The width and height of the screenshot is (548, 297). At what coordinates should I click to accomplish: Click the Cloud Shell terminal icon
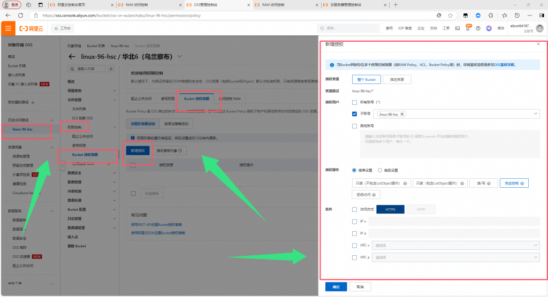coord(458,28)
